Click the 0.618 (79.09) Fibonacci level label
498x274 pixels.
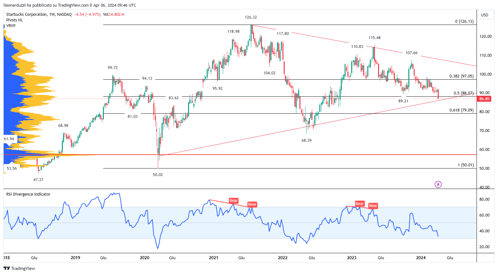point(461,110)
